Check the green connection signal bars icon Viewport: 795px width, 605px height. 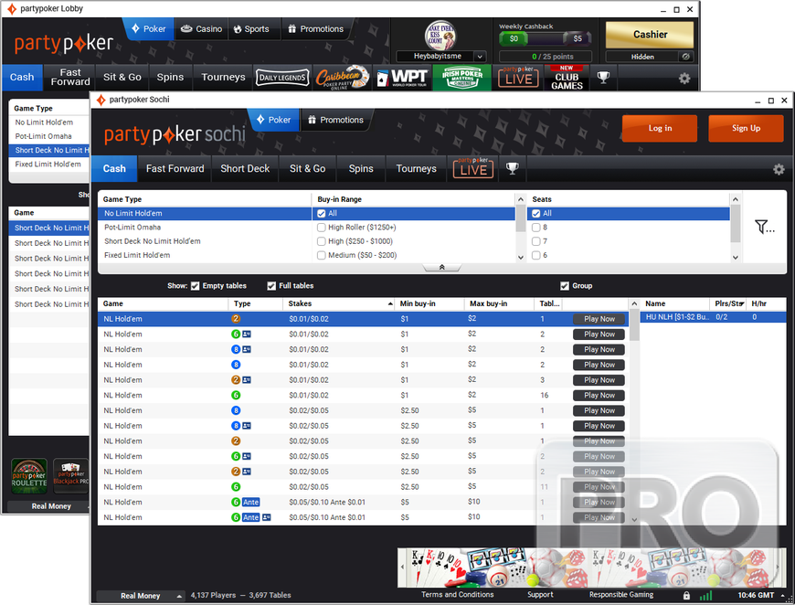point(705,595)
